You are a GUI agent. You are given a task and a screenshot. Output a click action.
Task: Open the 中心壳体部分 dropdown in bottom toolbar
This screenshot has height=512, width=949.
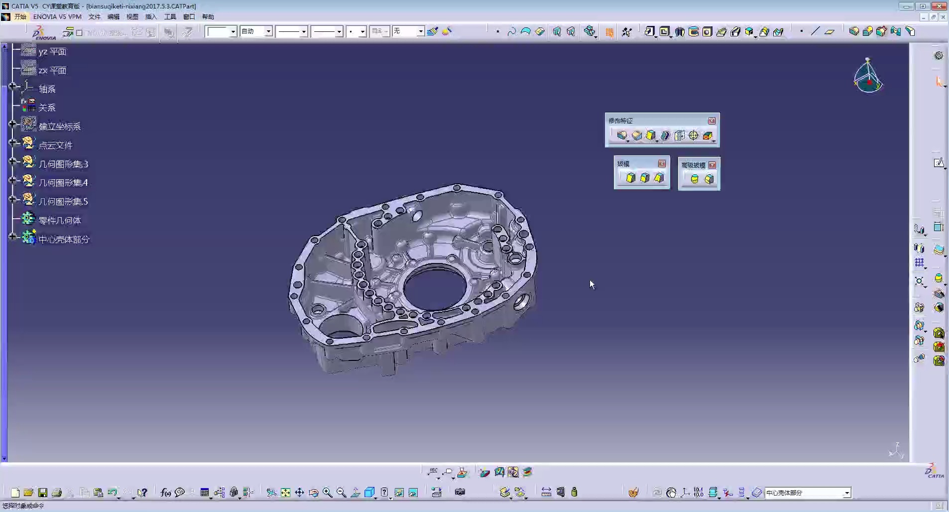846,493
